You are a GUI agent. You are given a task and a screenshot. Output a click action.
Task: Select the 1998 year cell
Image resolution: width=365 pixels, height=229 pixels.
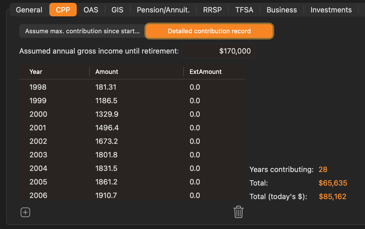click(x=38, y=87)
